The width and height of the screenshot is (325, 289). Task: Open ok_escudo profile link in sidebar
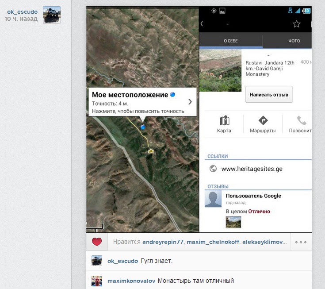pyautogui.click(x=23, y=12)
